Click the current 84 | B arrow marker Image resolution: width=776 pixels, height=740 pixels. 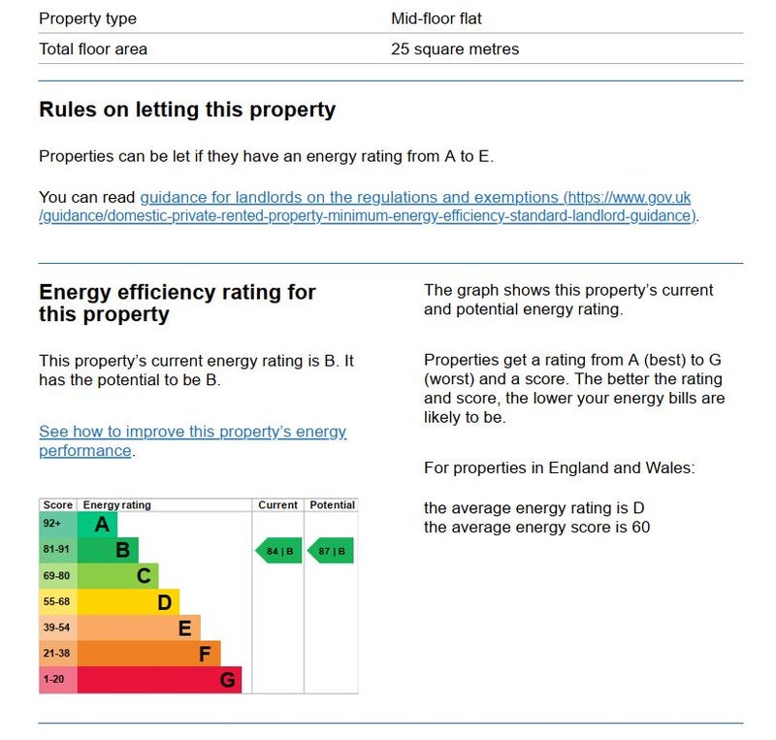pos(278,552)
